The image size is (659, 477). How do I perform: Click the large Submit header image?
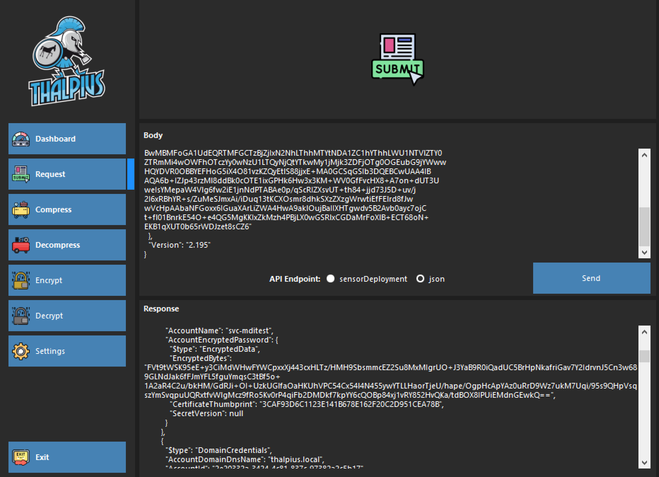point(397,59)
